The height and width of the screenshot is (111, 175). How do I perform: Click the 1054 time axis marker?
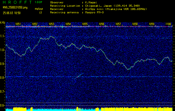click(68, 24)
